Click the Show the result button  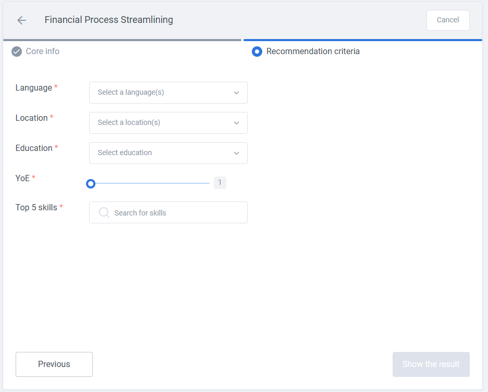coord(431,364)
